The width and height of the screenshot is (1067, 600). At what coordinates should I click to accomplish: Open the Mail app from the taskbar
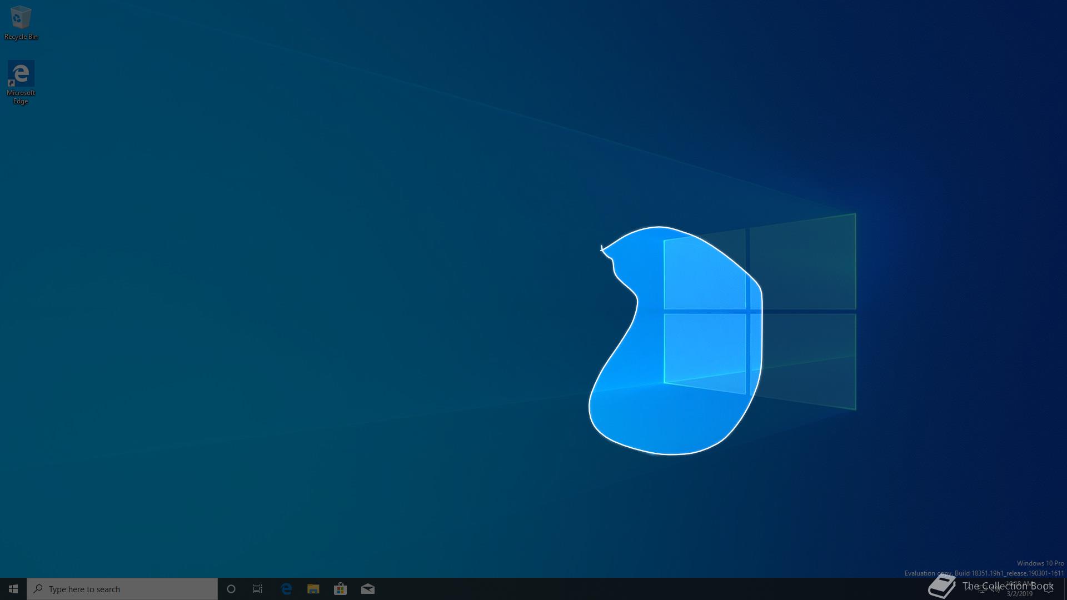(x=367, y=589)
